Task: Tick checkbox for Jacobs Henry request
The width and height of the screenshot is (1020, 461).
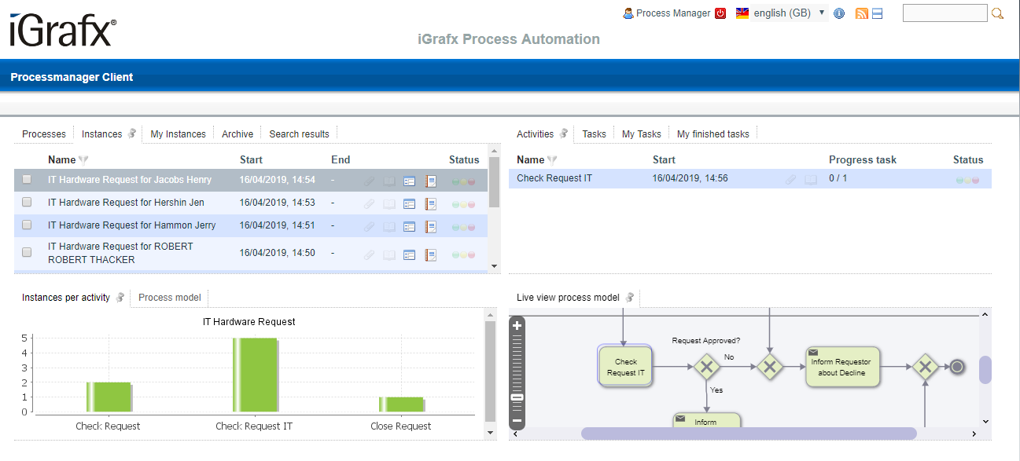Action: click(27, 180)
